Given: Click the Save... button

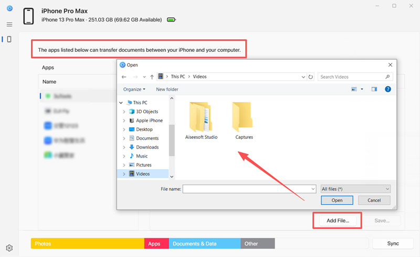Looking at the screenshot, I should coord(382,221).
